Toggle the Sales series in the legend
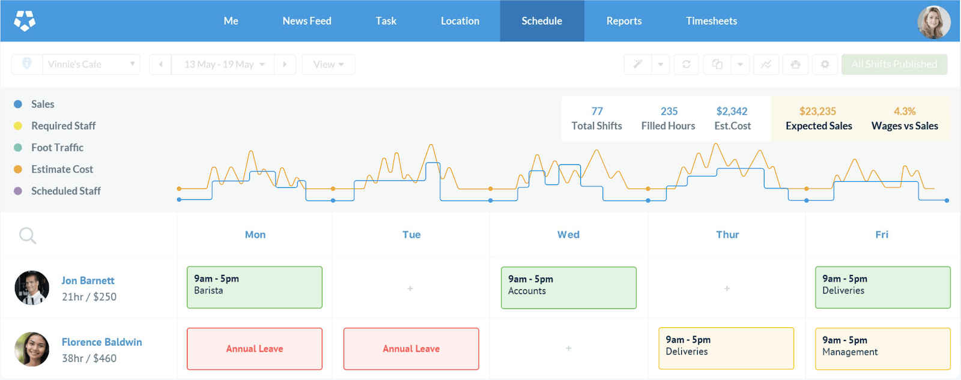The image size is (961, 380). pos(42,104)
